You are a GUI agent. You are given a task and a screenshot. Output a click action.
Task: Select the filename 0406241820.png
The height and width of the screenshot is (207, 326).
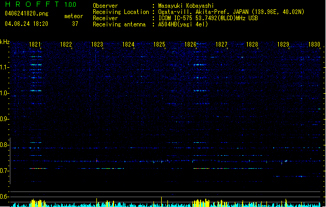26,13
